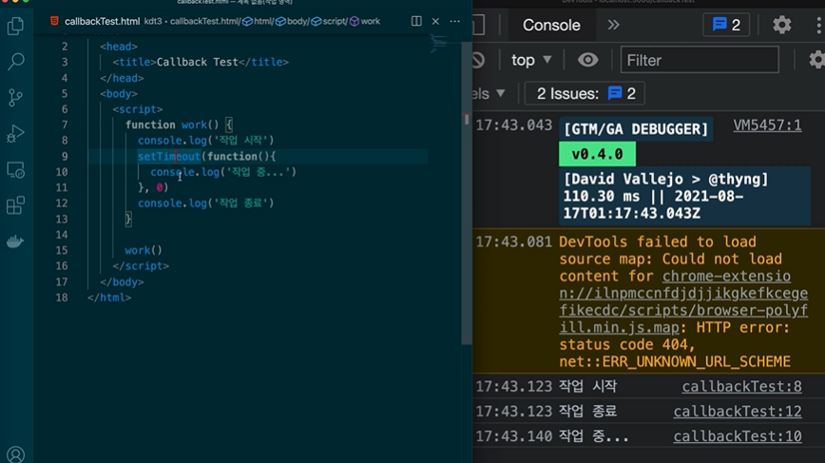Image resolution: width=825 pixels, height=463 pixels.
Task: Open the Docker view
Action: (x=16, y=241)
